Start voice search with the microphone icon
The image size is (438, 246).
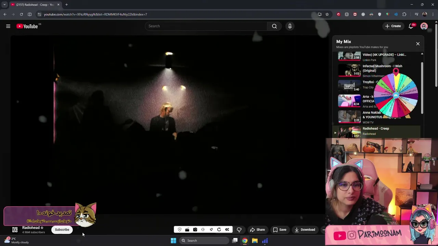pos(290,26)
